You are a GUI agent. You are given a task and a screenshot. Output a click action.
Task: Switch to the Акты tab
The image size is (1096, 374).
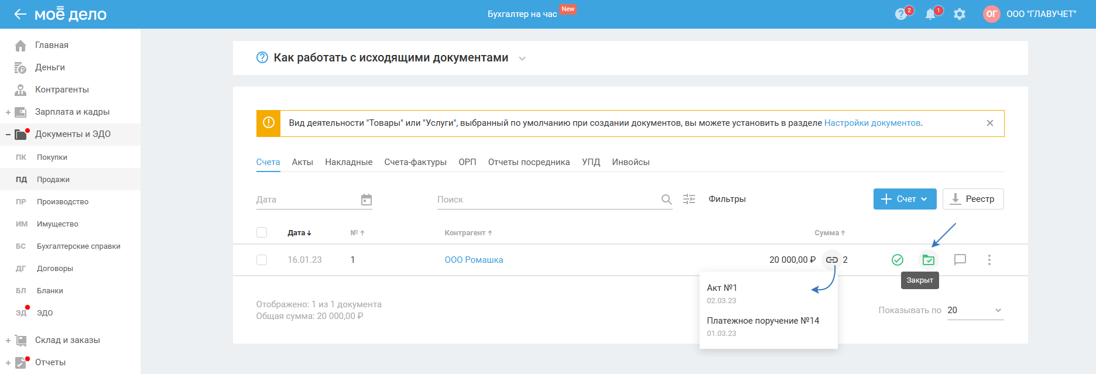302,162
